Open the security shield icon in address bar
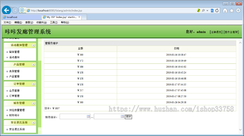The image size is (244, 136). click(x=22, y=10)
